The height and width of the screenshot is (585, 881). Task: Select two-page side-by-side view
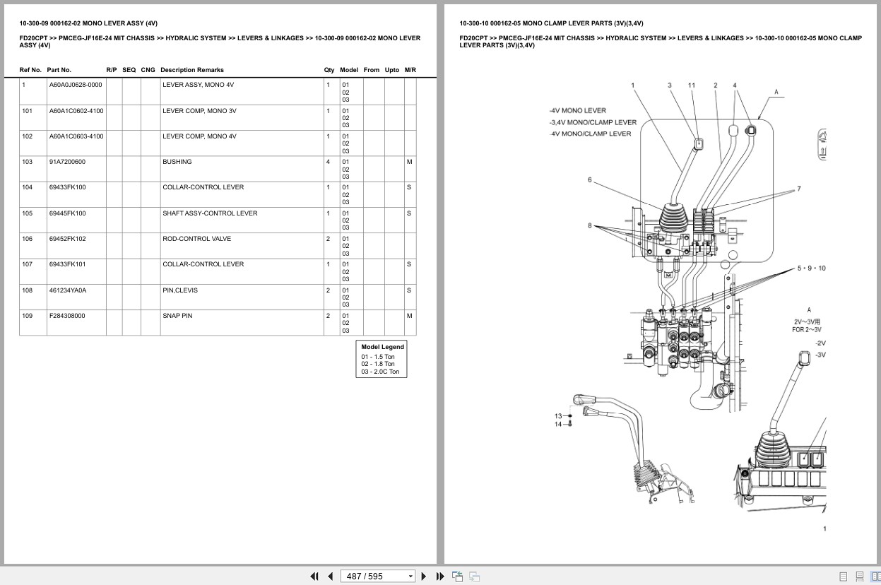[875, 577]
